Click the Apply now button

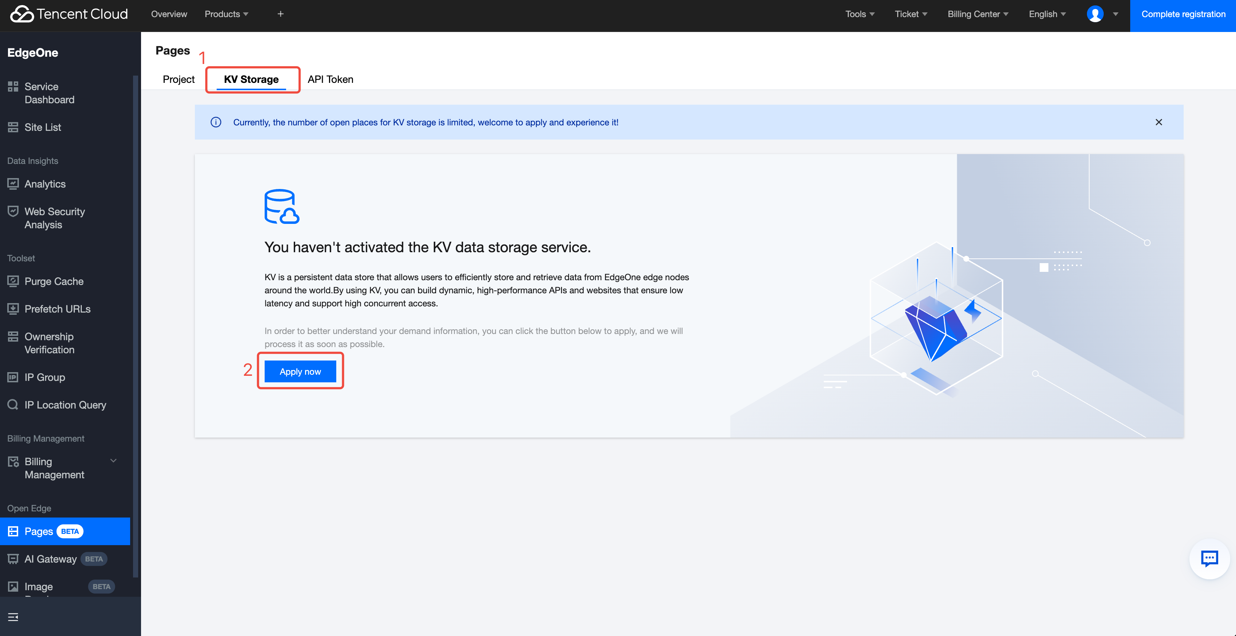(x=300, y=371)
